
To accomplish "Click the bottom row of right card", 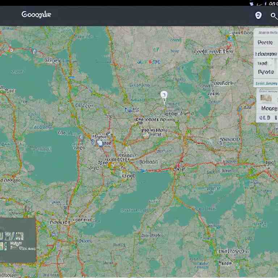I will [x=266, y=118].
